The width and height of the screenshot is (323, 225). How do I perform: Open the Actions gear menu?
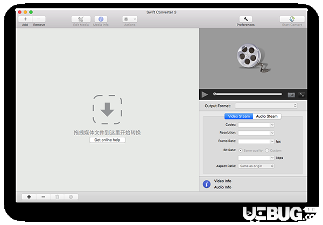pos(130,19)
